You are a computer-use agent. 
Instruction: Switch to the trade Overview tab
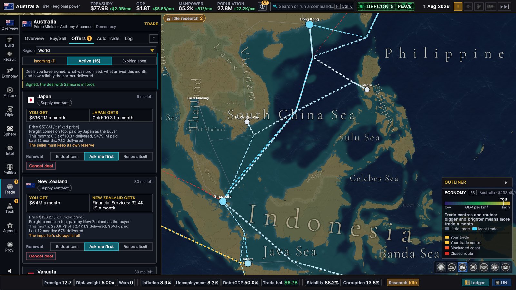click(35, 38)
